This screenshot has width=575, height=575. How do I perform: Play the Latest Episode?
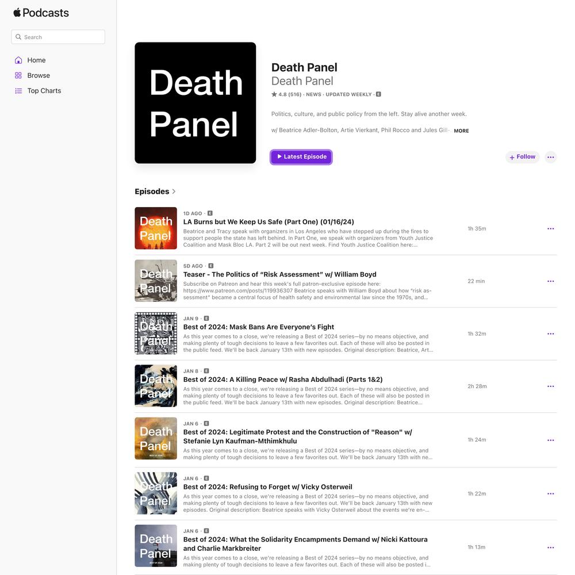coord(301,157)
